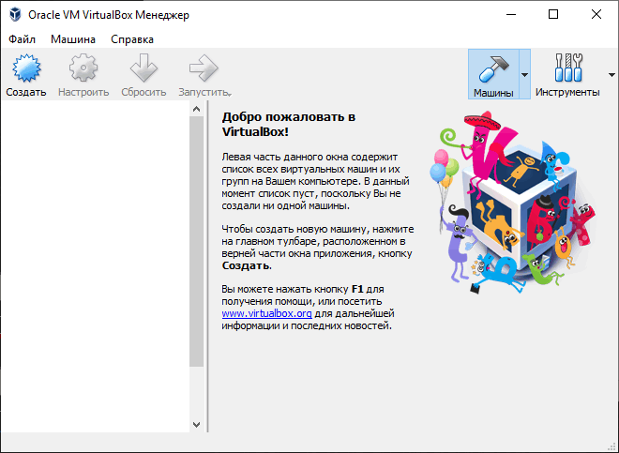Click the bold 'F1' in the help text
This screenshot has height=453, width=619.
point(357,289)
